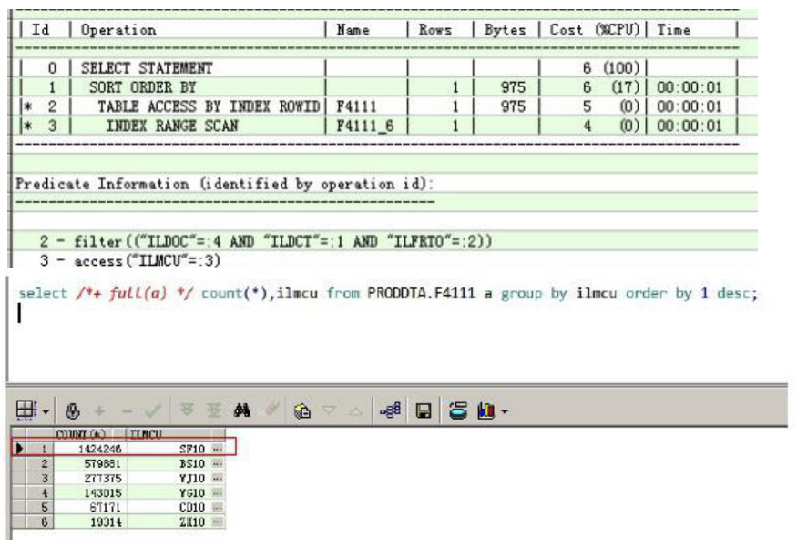Click the filter predicate line for id 2
The width and height of the screenshot is (797, 547).
265,241
